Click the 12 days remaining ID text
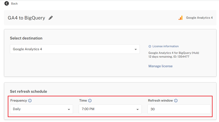The width and height of the screenshot is (219, 122). (169, 56)
